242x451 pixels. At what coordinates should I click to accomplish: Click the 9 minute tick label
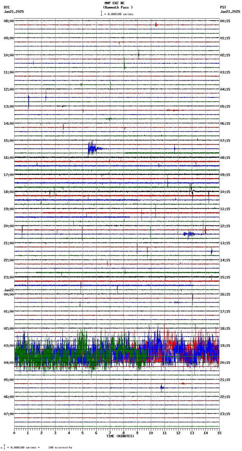pyautogui.click(x=137, y=433)
